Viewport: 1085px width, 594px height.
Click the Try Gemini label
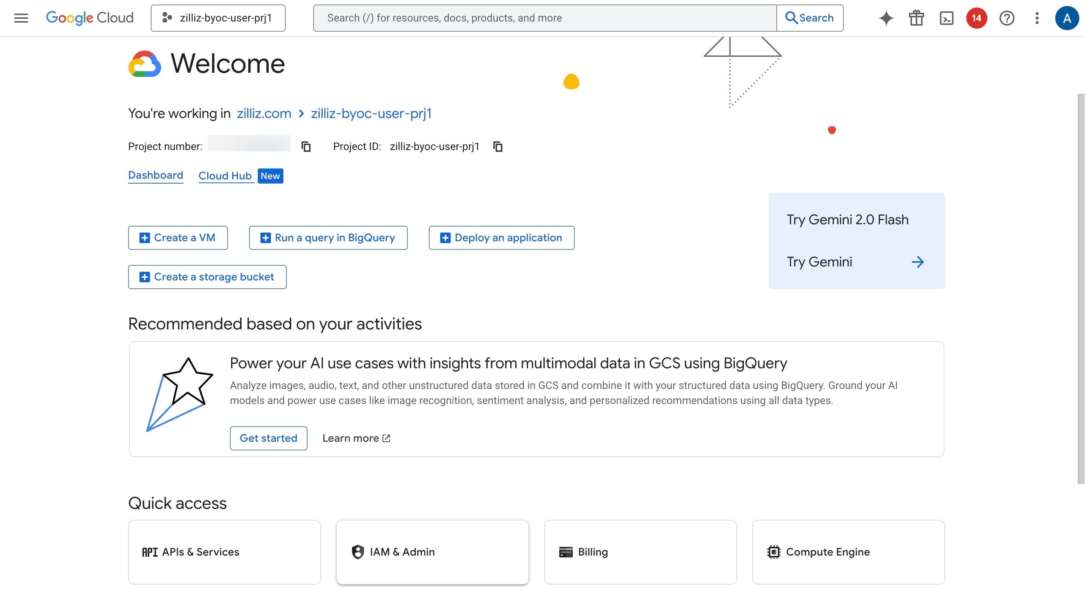point(819,262)
